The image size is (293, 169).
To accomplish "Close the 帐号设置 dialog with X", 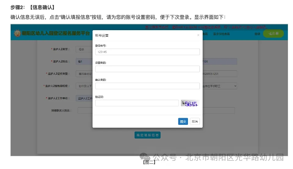I will pyautogui.click(x=198, y=35).
